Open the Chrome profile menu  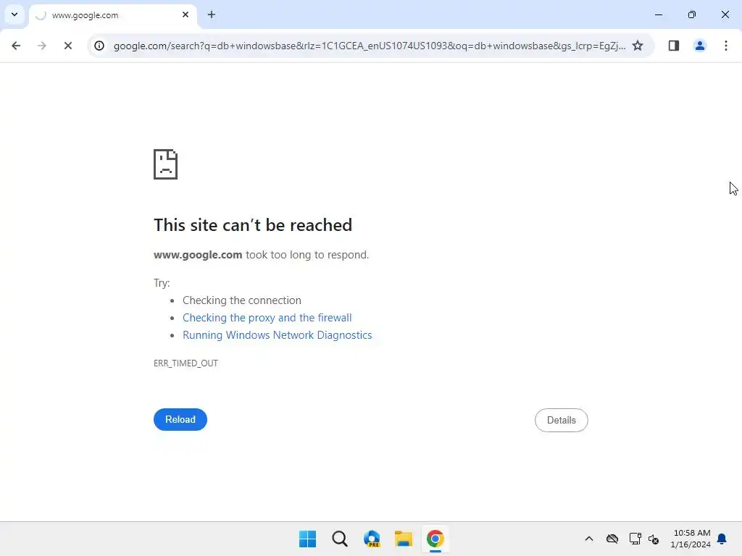coord(700,46)
